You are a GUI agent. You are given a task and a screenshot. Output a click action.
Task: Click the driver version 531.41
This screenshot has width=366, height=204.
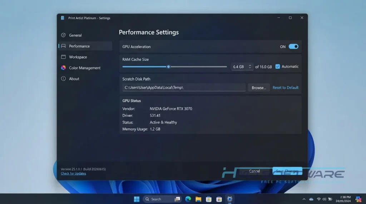point(155,116)
